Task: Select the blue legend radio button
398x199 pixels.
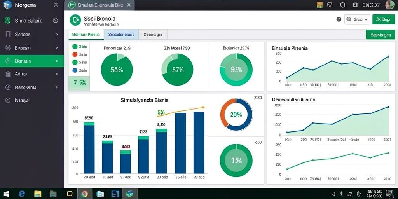Action: click(x=75, y=70)
